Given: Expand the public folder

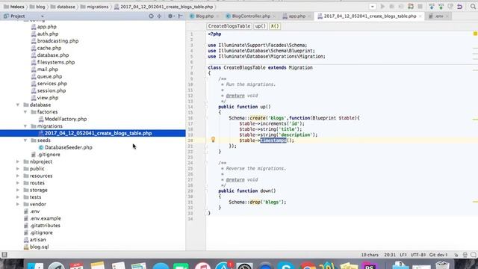Looking at the screenshot, I should 18,169.
